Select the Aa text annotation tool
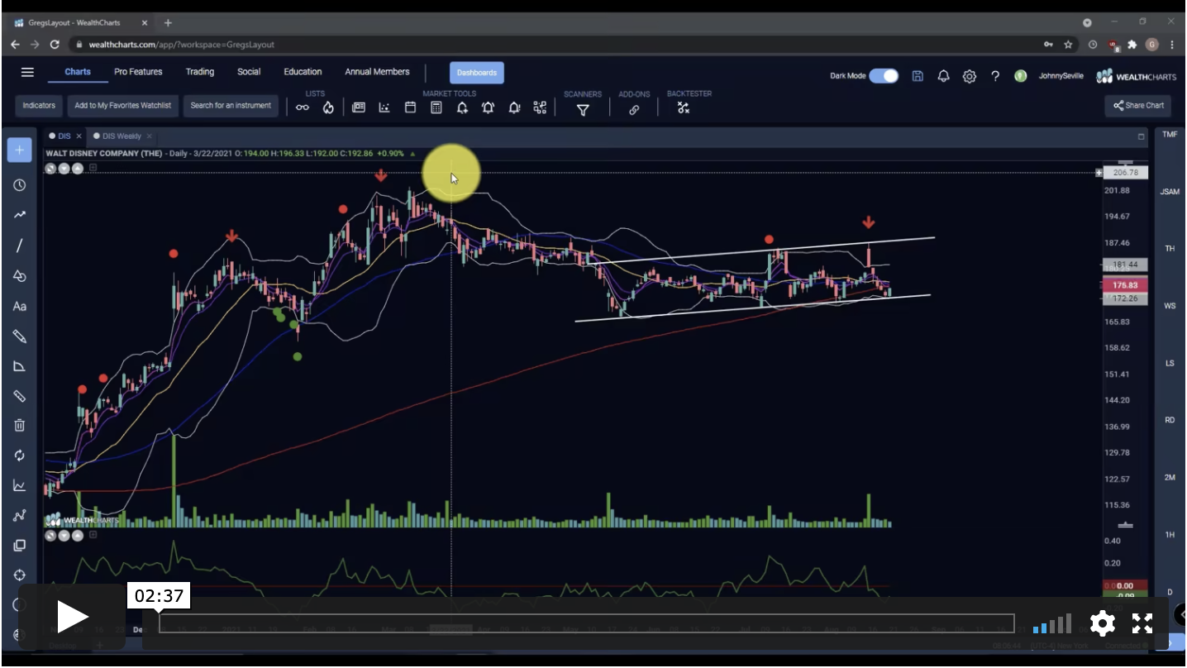Screen dimensions: 1187x668 click(19, 306)
